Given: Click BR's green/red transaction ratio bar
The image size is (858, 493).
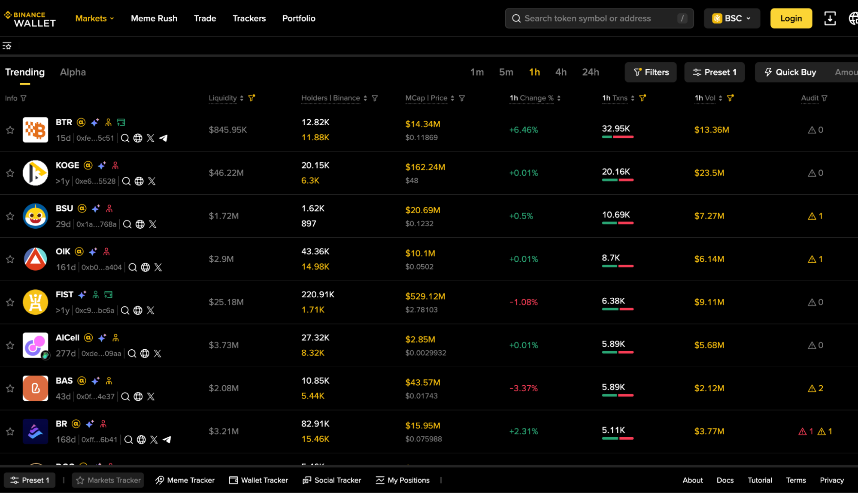Looking at the screenshot, I should (x=618, y=439).
